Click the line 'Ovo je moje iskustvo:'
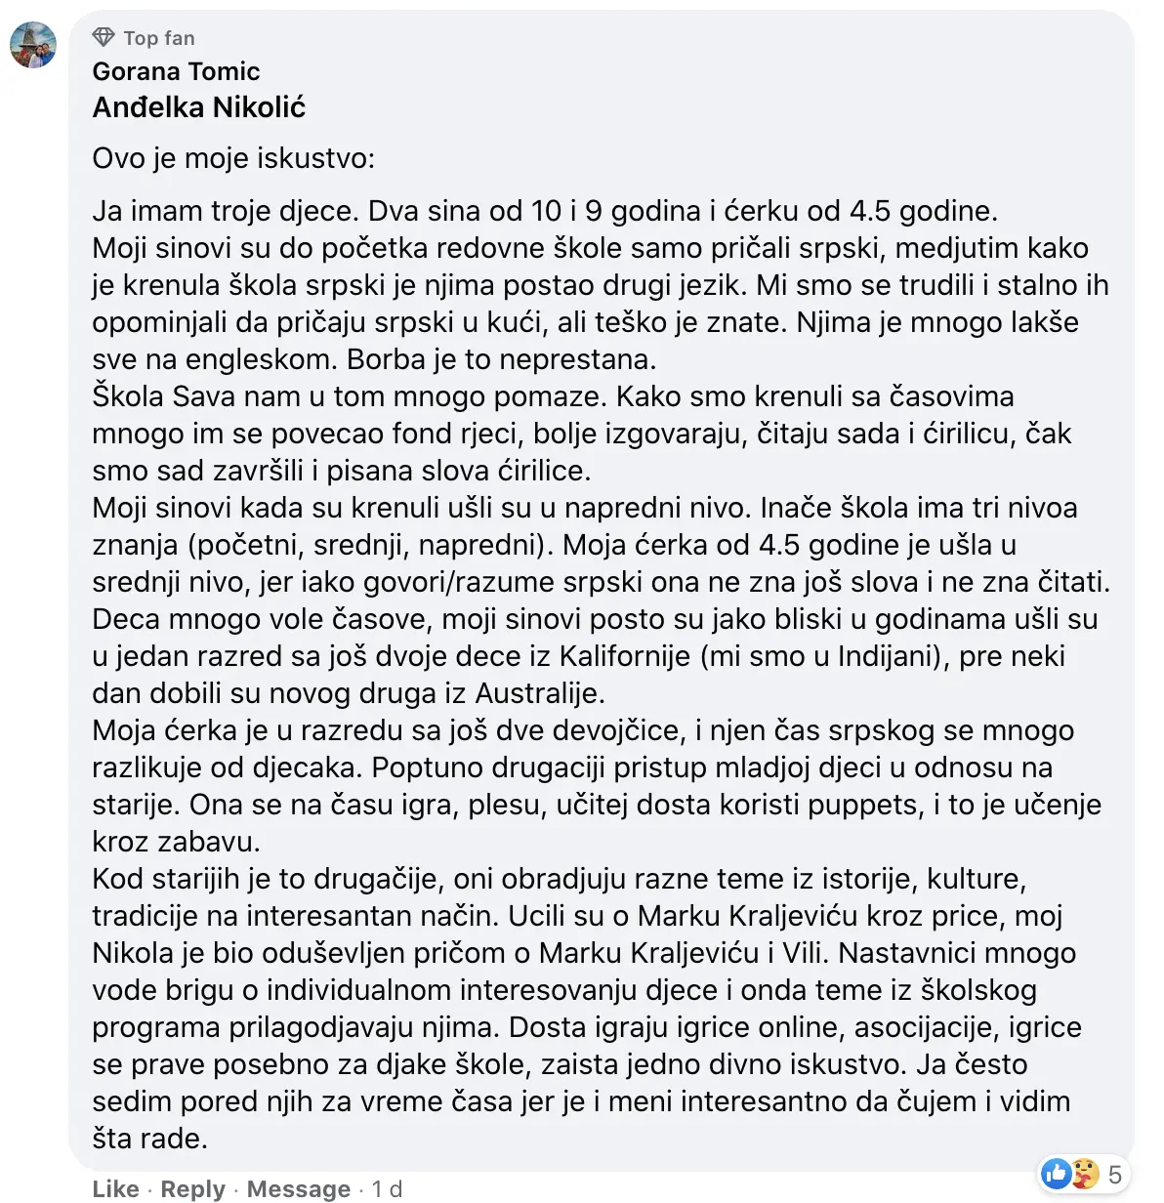This screenshot has height=1203, width=1164. [233, 158]
